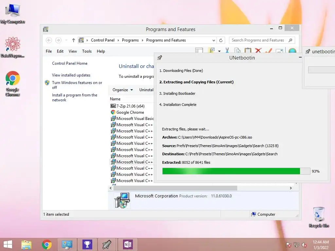Click the Copy toolbar icon
This screenshot has height=251, width=335.
tap(238, 50)
